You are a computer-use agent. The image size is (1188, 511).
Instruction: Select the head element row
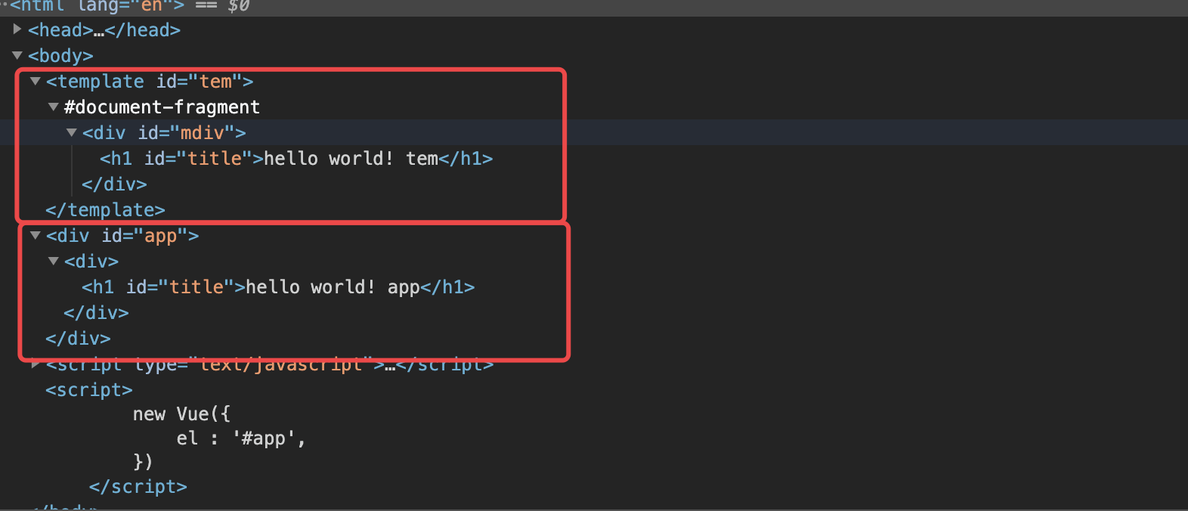[104, 30]
